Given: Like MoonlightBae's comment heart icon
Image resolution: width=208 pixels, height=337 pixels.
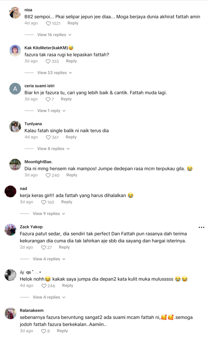Looking at the screenshot, I should (x=48, y=175).
